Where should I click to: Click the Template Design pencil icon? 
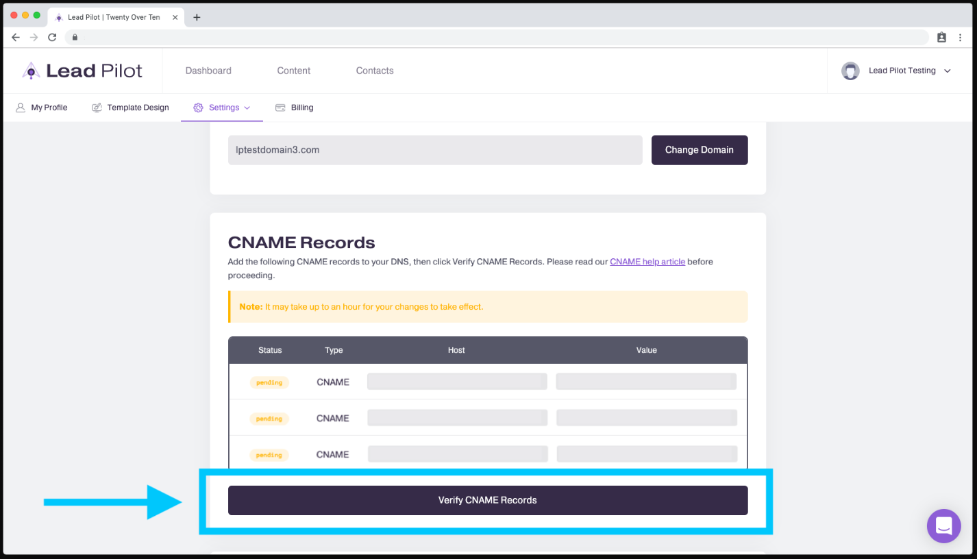pos(96,108)
